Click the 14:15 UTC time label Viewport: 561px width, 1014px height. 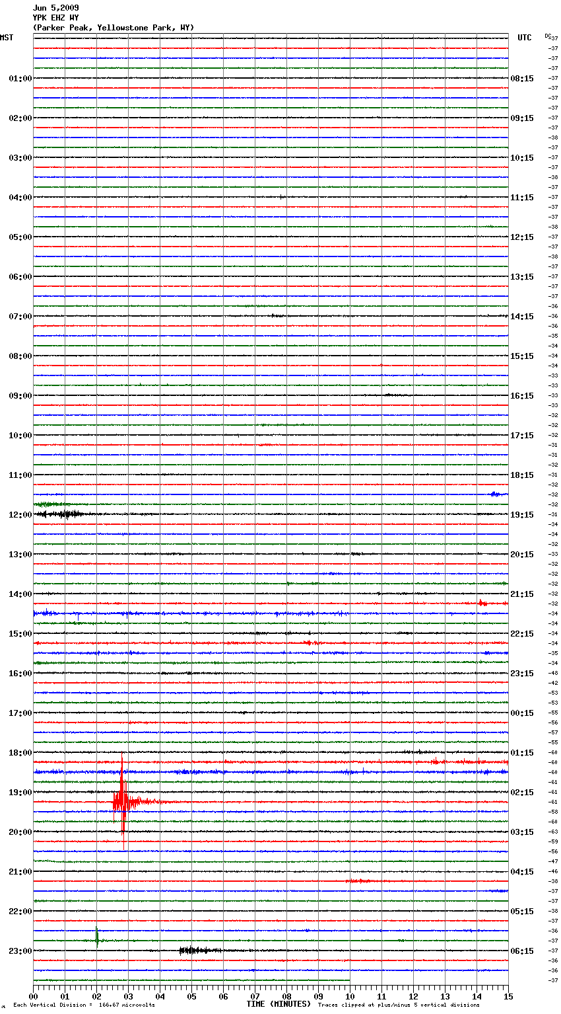522,317
